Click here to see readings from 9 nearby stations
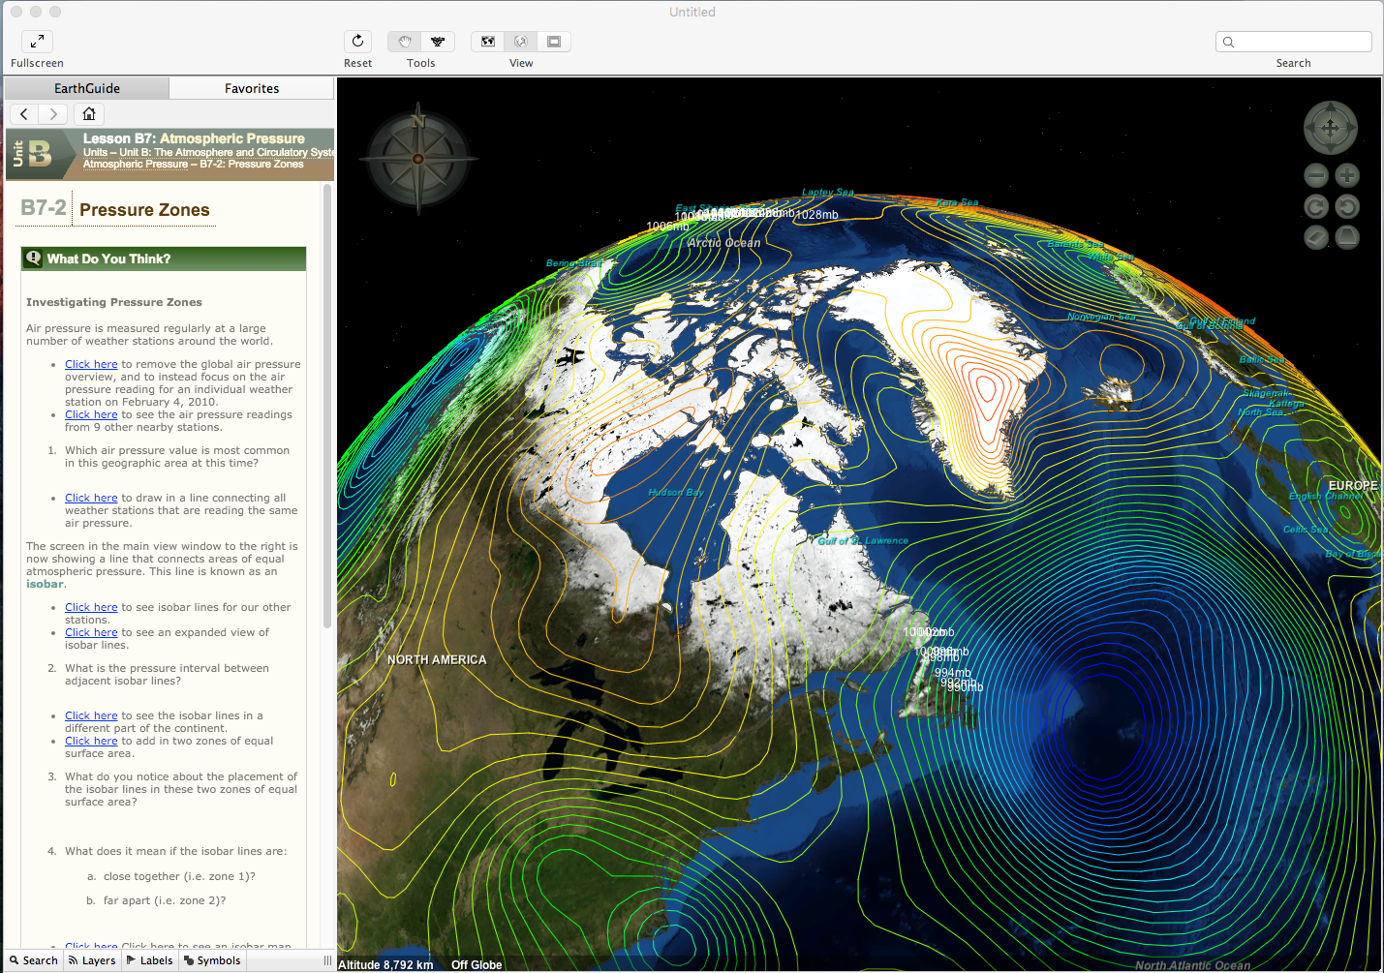Image resolution: width=1384 pixels, height=973 pixels. 91,413
